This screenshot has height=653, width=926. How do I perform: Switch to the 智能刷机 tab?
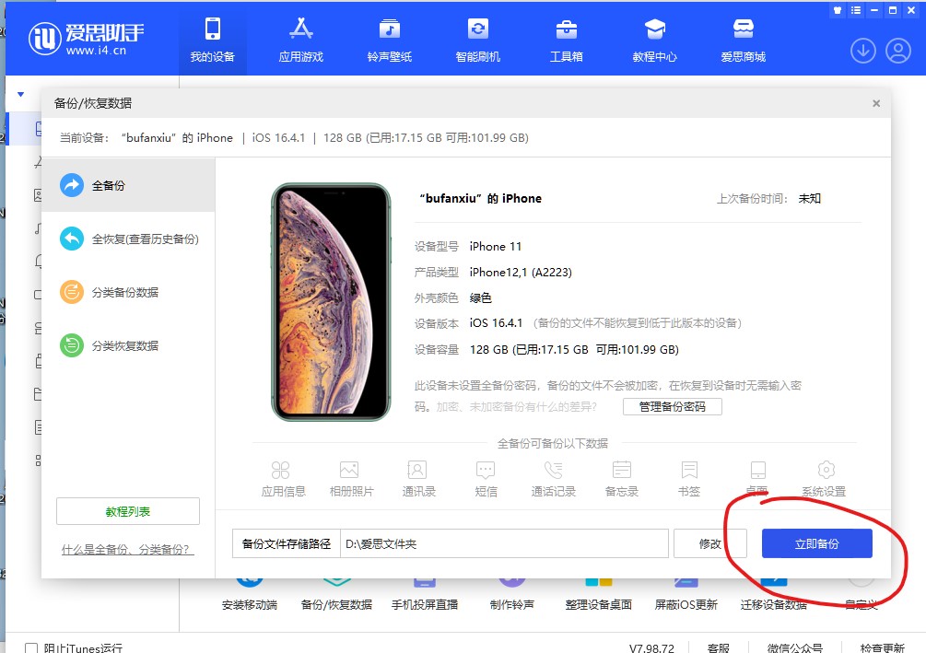pos(478,41)
